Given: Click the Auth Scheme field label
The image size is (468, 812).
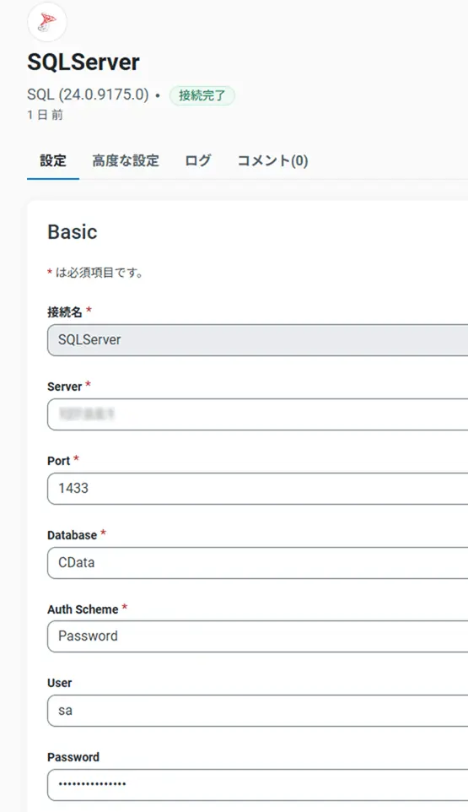Looking at the screenshot, I should tap(83, 609).
